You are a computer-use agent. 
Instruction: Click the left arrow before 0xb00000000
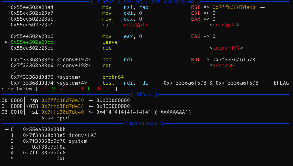[x=90, y=100]
